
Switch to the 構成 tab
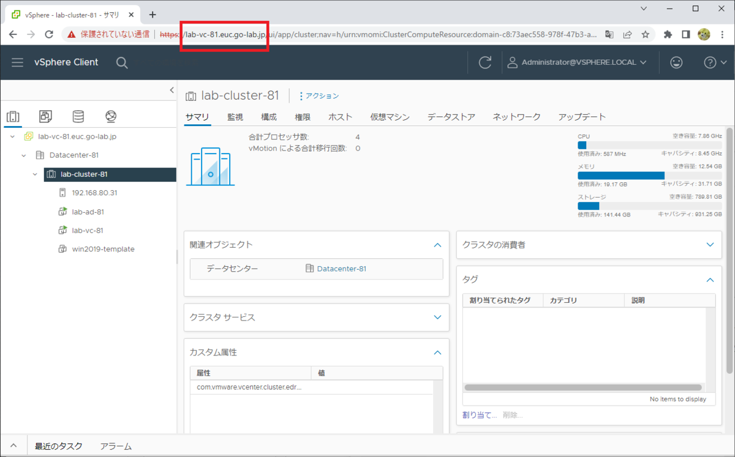click(269, 117)
